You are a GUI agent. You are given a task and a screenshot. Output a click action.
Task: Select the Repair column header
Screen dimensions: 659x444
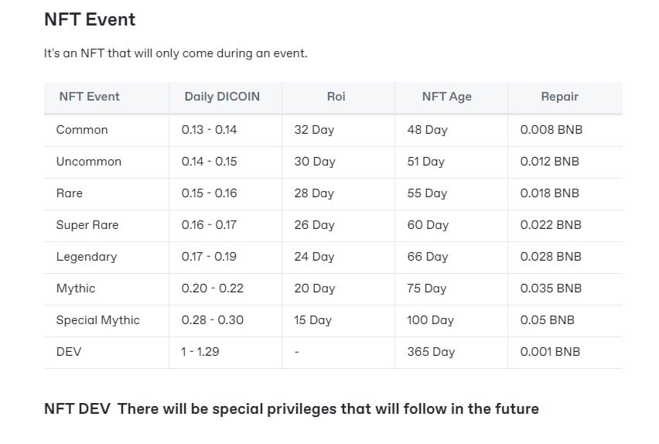(x=559, y=97)
